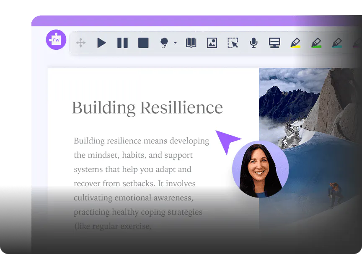Activate the Talk&Type microphone
The height and width of the screenshot is (254, 362).
(x=253, y=43)
